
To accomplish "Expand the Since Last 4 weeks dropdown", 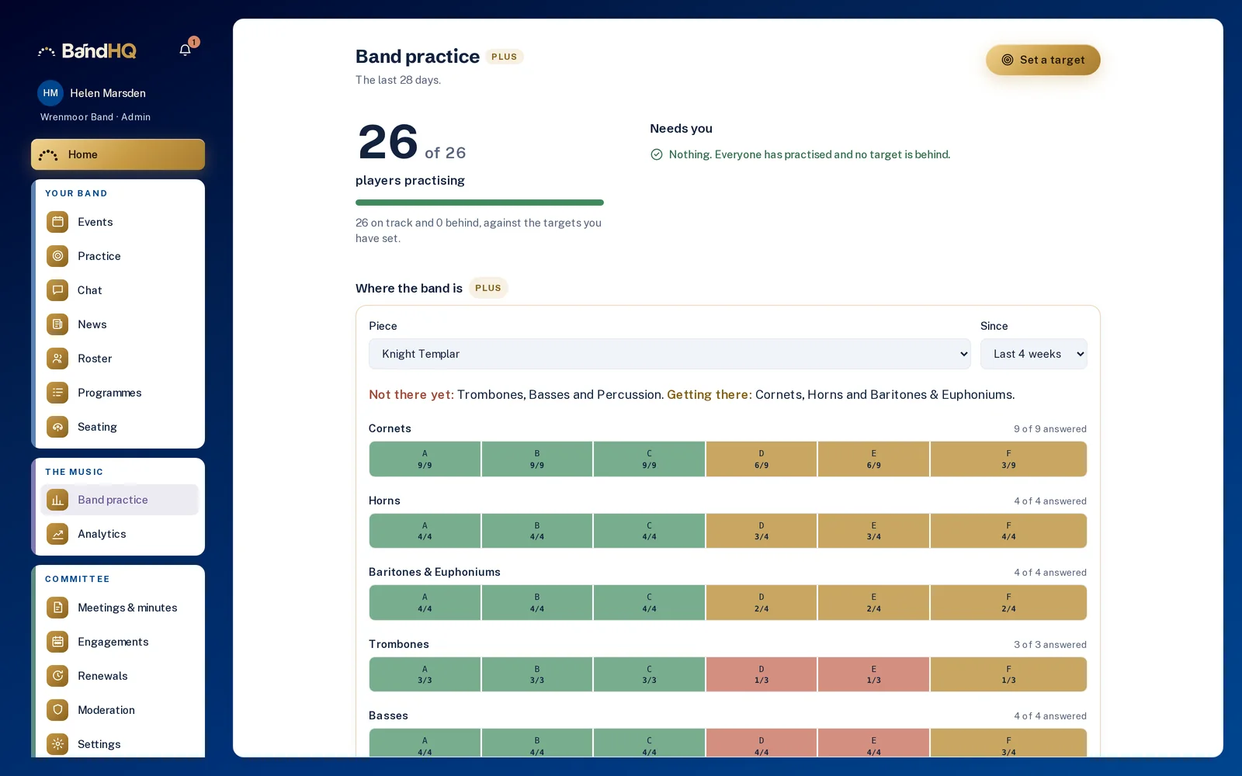I will (x=1033, y=354).
